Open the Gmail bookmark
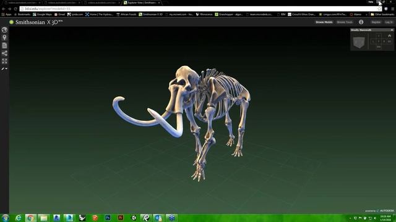Image resolution: width=396 pixels, height=222 pixels. (x=59, y=14)
